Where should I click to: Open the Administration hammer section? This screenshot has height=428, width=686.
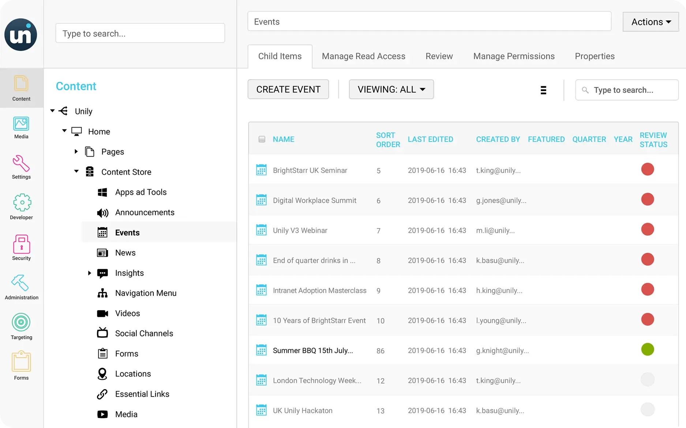[x=21, y=287]
